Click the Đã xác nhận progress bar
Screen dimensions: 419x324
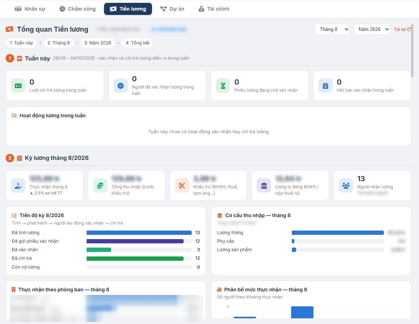[x=139, y=250]
